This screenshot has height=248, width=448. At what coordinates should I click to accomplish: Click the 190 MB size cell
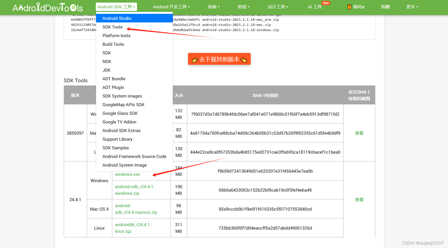click(179, 190)
